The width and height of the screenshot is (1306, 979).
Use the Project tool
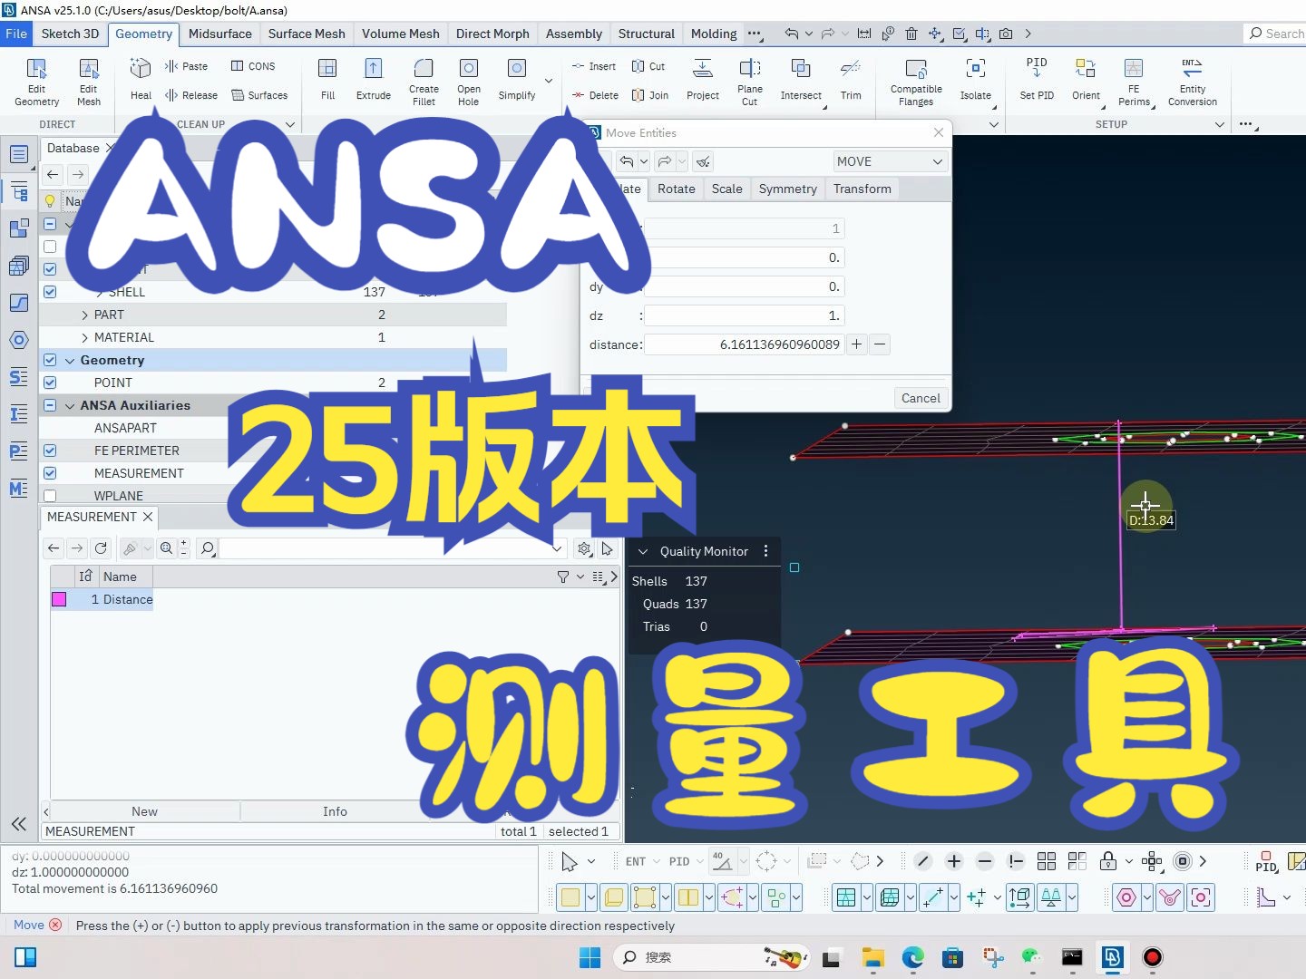coord(703,80)
